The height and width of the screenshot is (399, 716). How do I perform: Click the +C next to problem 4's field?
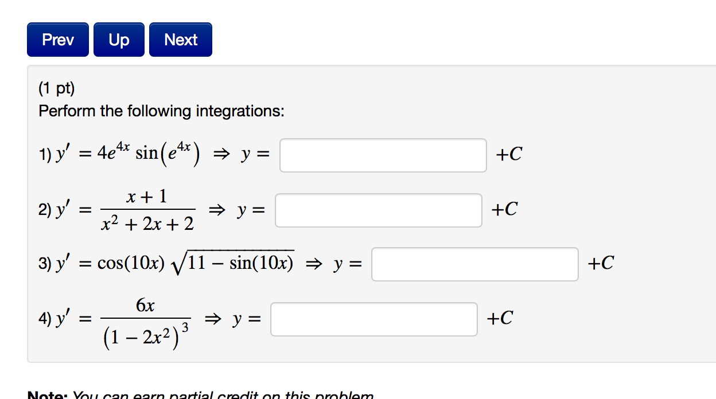pos(500,318)
